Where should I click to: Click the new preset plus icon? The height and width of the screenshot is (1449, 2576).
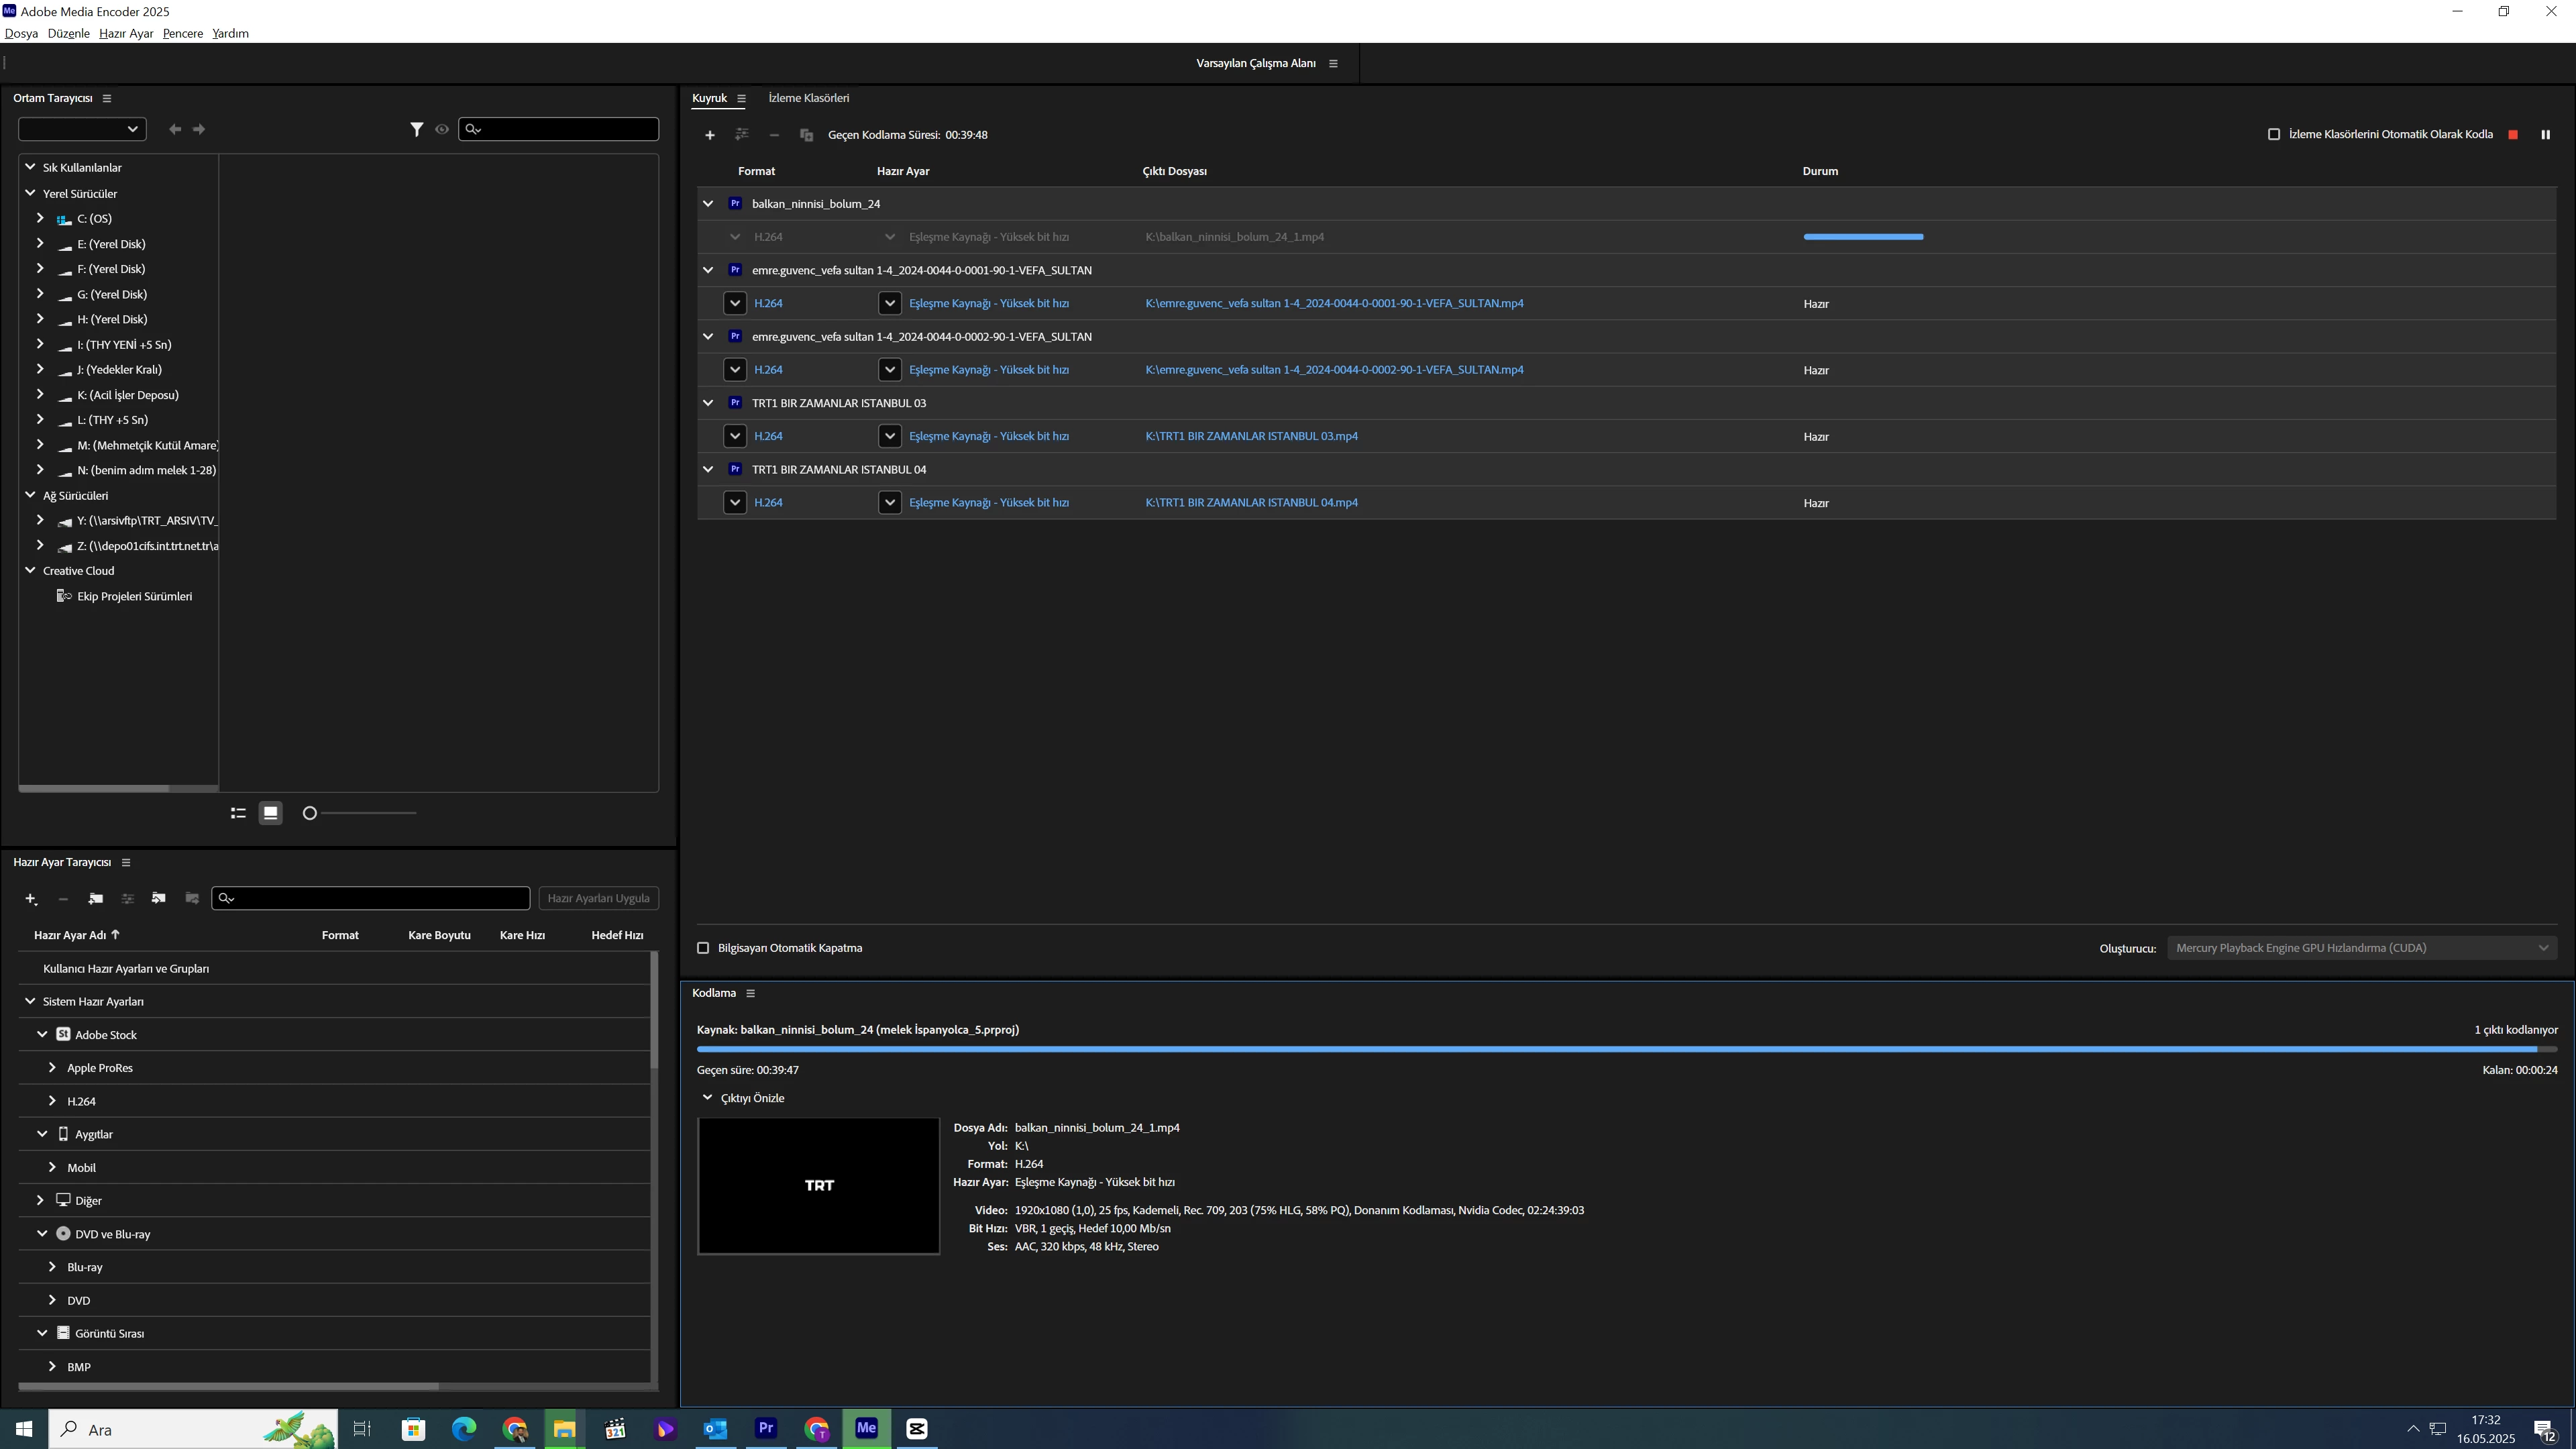(x=31, y=898)
